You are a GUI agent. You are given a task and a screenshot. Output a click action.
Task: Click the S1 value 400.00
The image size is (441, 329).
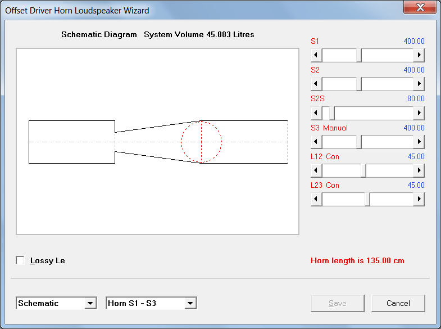click(414, 41)
